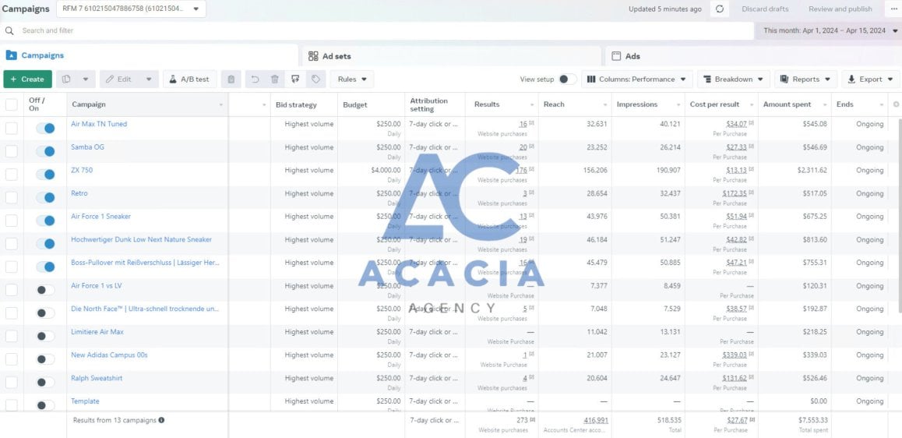Enable the Air Force 1 vs LV campaign
Viewport: 902px width, 438px height.
(x=45, y=290)
